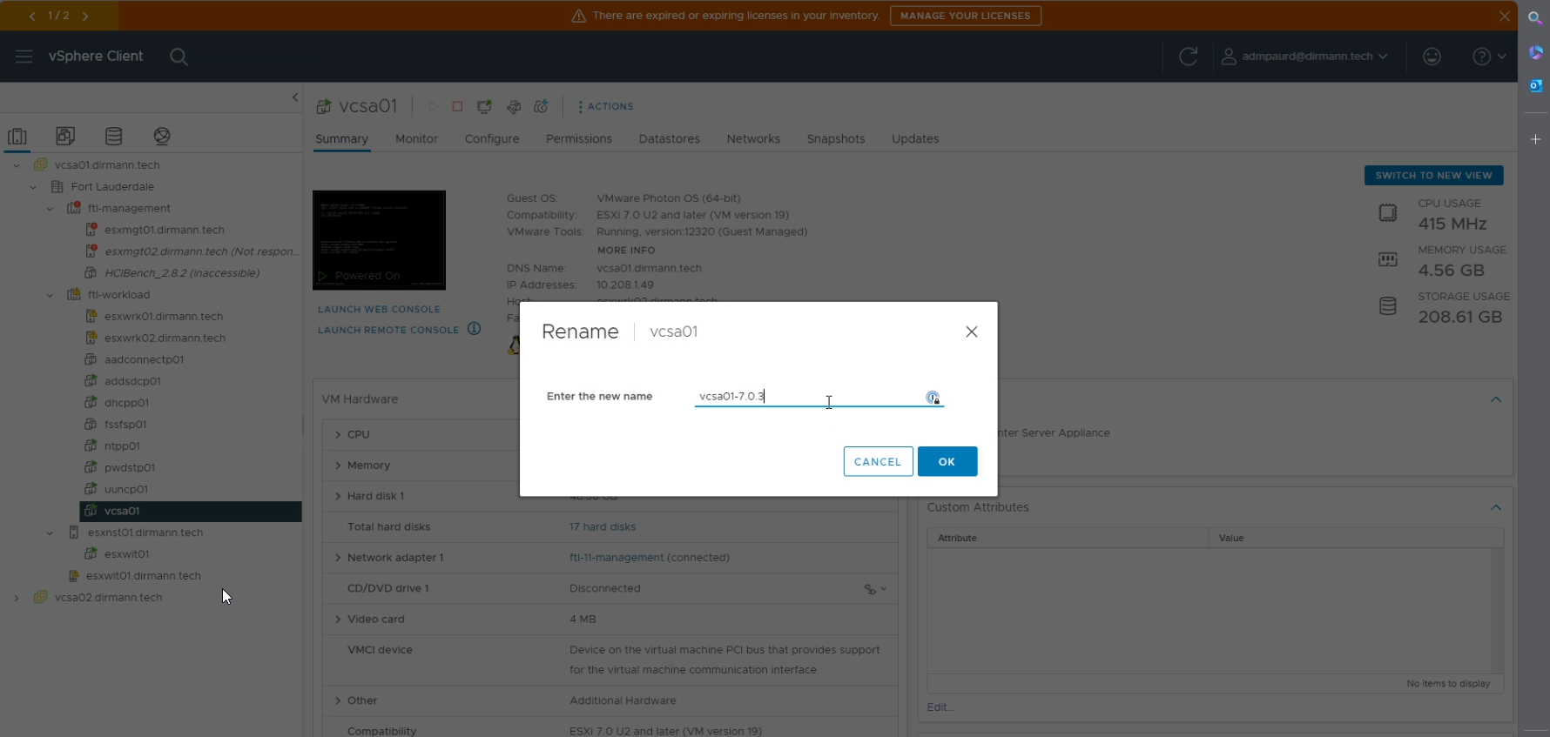Expand Memory hardware row
The image size is (1550, 737).
click(338, 466)
